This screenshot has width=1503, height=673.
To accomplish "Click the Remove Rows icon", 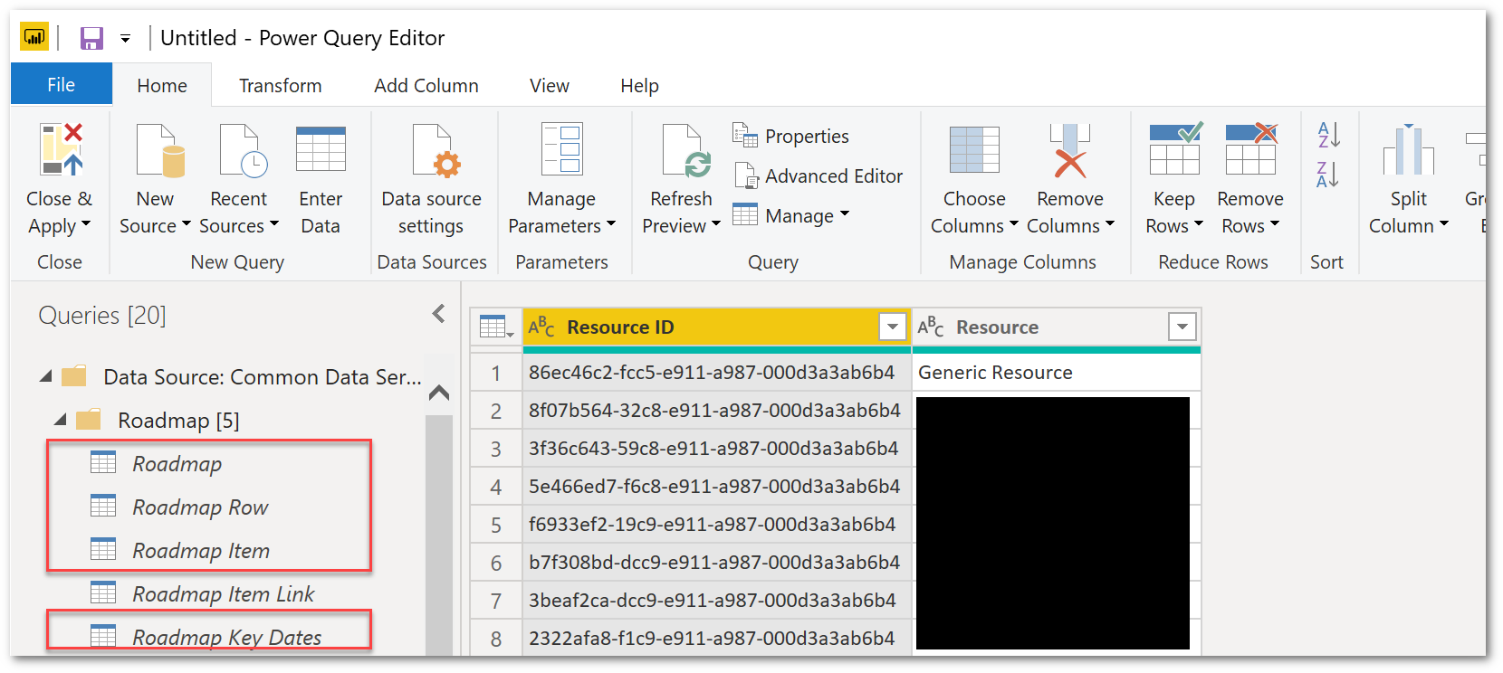I will tap(1251, 148).
